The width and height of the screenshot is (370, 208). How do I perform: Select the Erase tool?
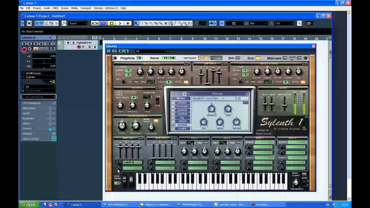(x=156, y=23)
